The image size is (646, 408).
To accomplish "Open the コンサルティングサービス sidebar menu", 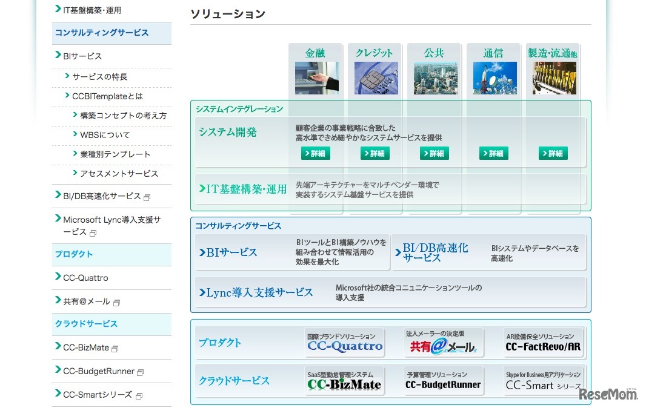I will pyautogui.click(x=102, y=33).
